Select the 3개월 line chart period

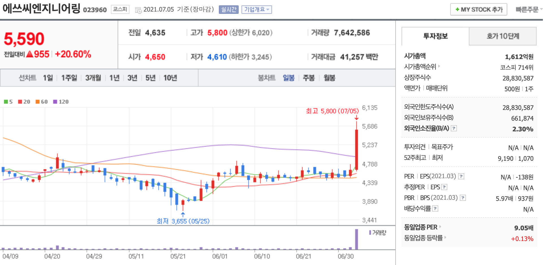pos(93,78)
